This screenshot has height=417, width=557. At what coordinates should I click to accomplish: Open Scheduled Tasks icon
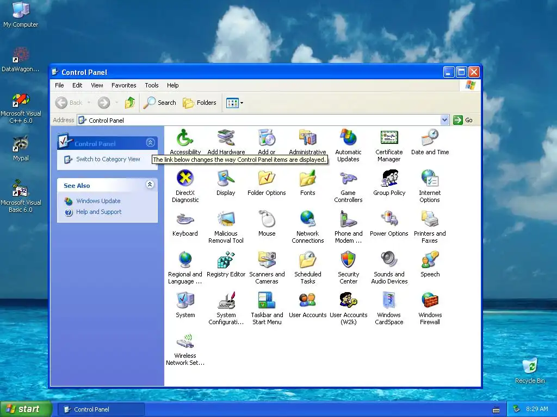pos(308,260)
